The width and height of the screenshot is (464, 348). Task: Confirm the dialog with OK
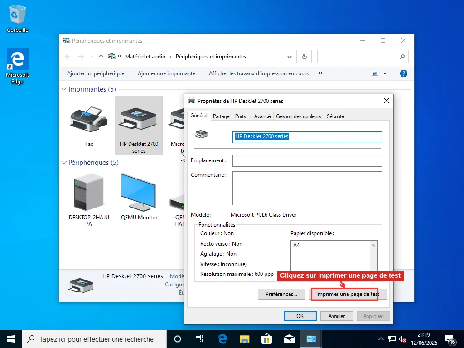(300, 316)
